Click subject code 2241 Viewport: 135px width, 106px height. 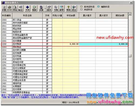click(7, 62)
